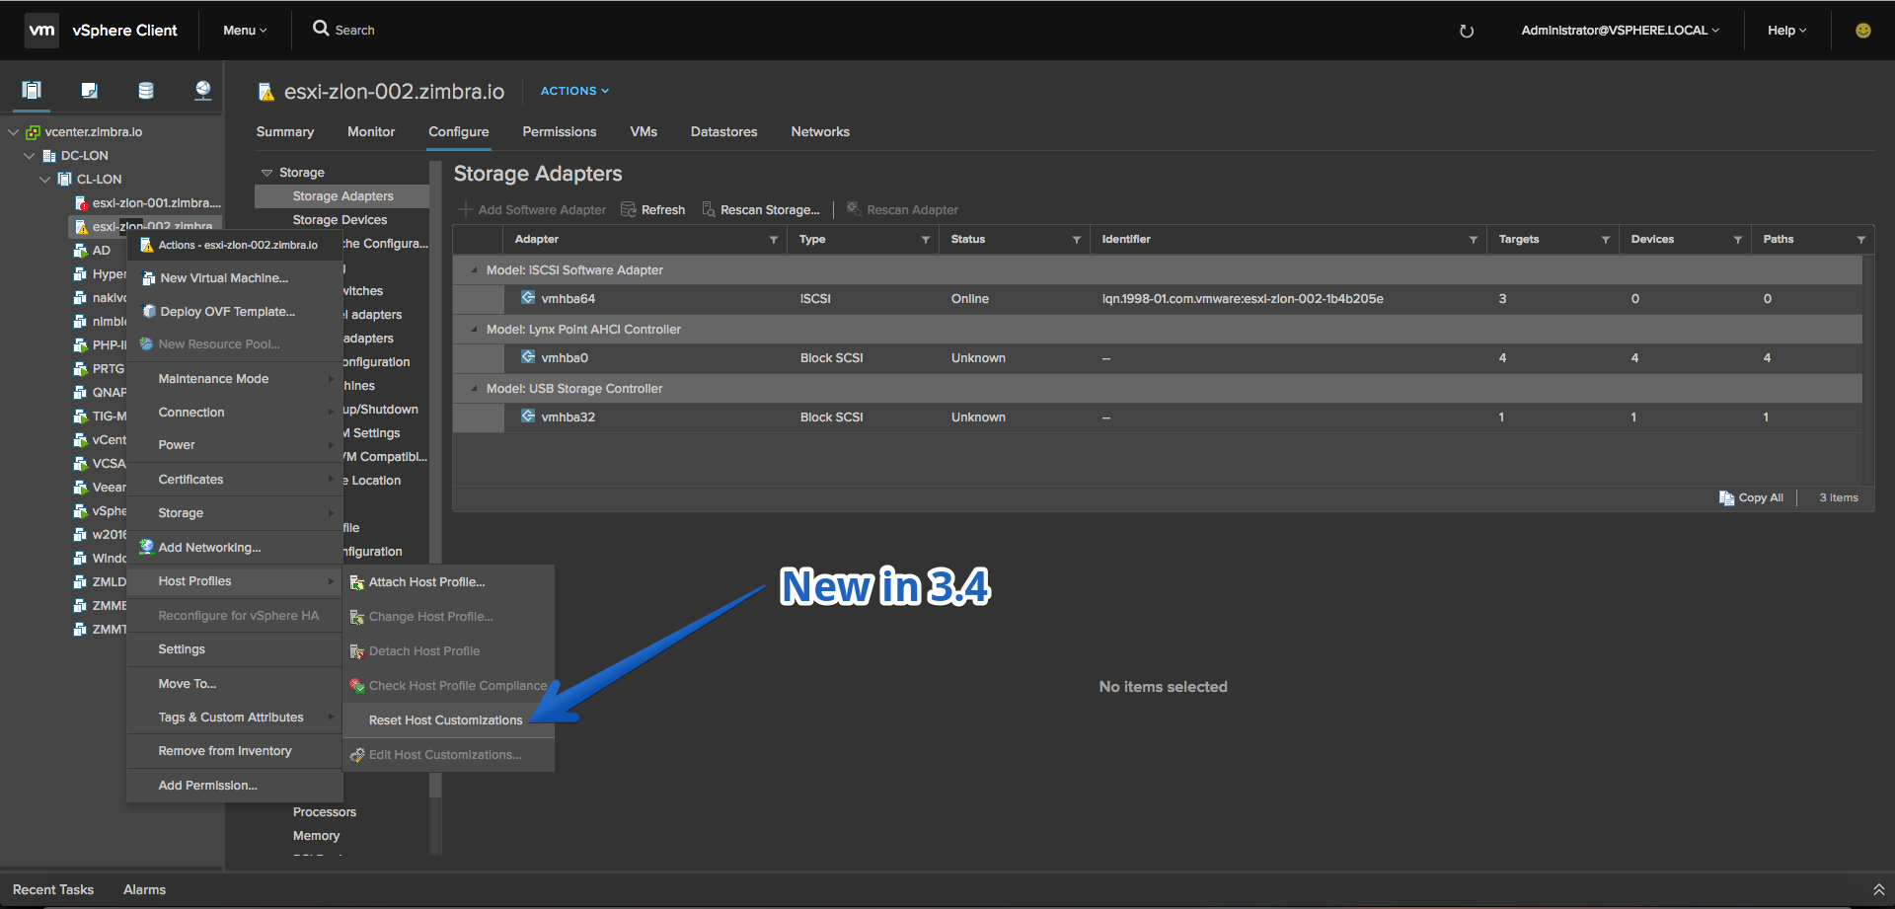
Task: Click the vmhba64 adapter icon
Action: (528, 298)
